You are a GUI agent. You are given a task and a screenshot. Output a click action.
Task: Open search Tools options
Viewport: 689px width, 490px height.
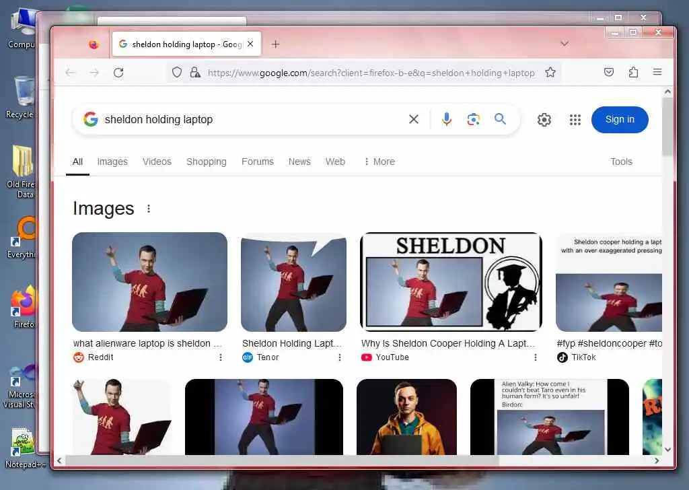point(621,162)
